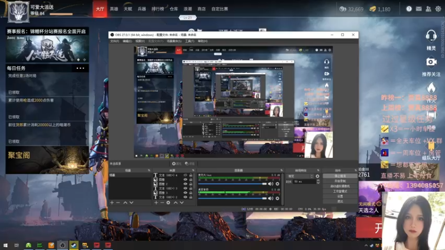Move source down in Sources panel
This screenshot has height=250, width=445.
pos(182,203)
